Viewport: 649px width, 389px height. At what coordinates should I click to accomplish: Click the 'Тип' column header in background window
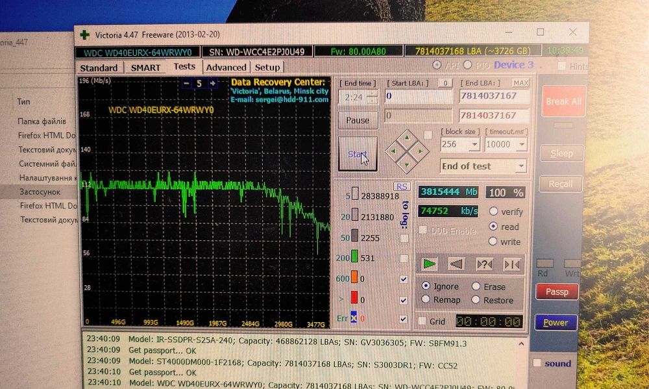point(23,101)
